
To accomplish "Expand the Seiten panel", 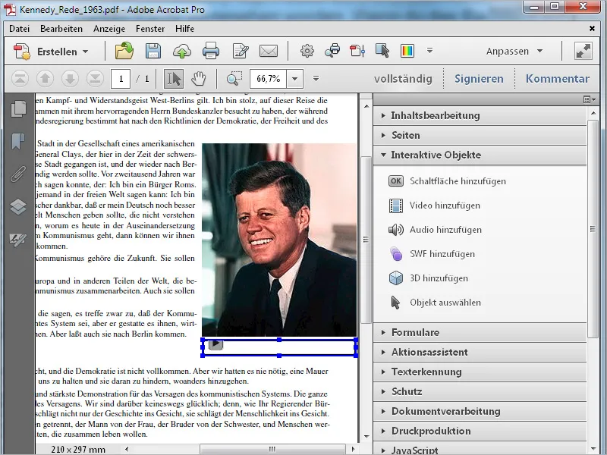I will 480,136.
